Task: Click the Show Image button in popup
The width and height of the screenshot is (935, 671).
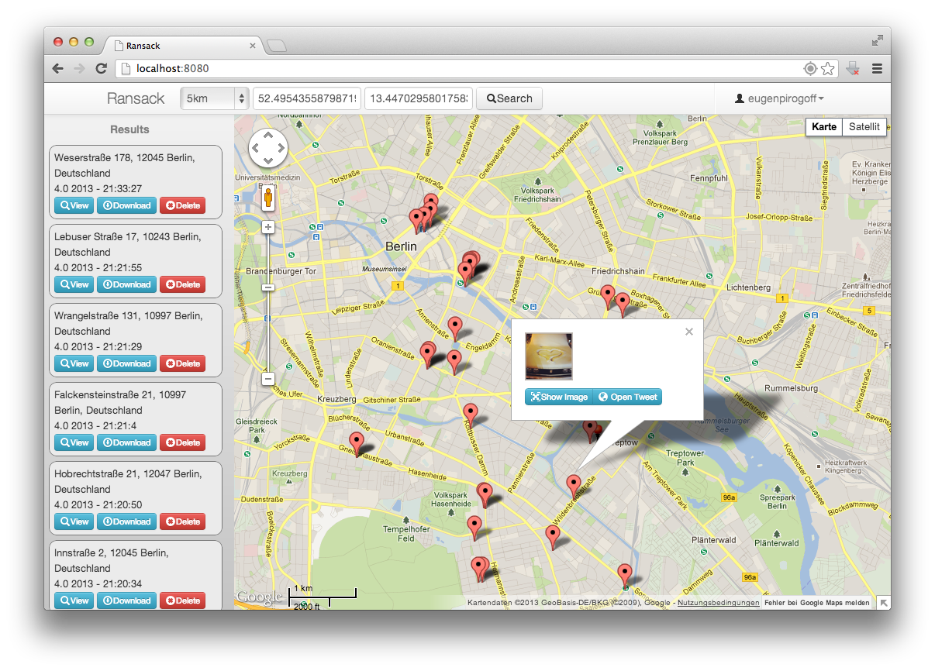Action: [x=558, y=397]
